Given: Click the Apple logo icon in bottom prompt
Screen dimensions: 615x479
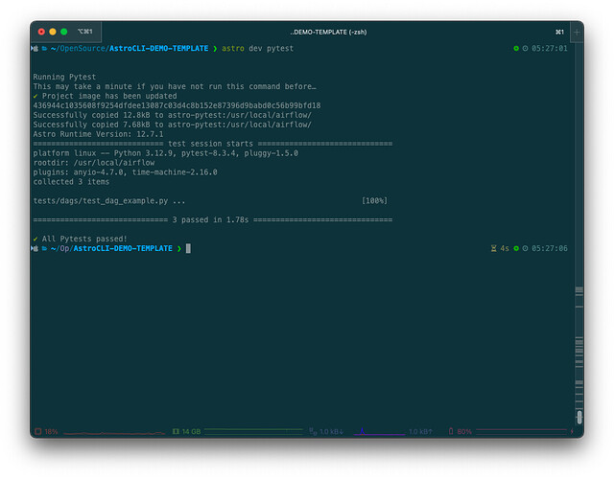Looking at the screenshot, I should point(35,248).
